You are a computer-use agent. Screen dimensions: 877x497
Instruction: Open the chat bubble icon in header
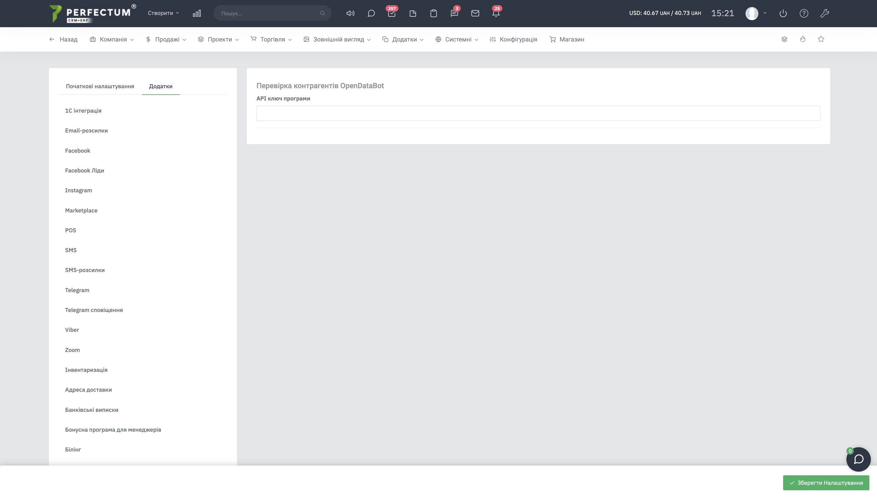371,13
